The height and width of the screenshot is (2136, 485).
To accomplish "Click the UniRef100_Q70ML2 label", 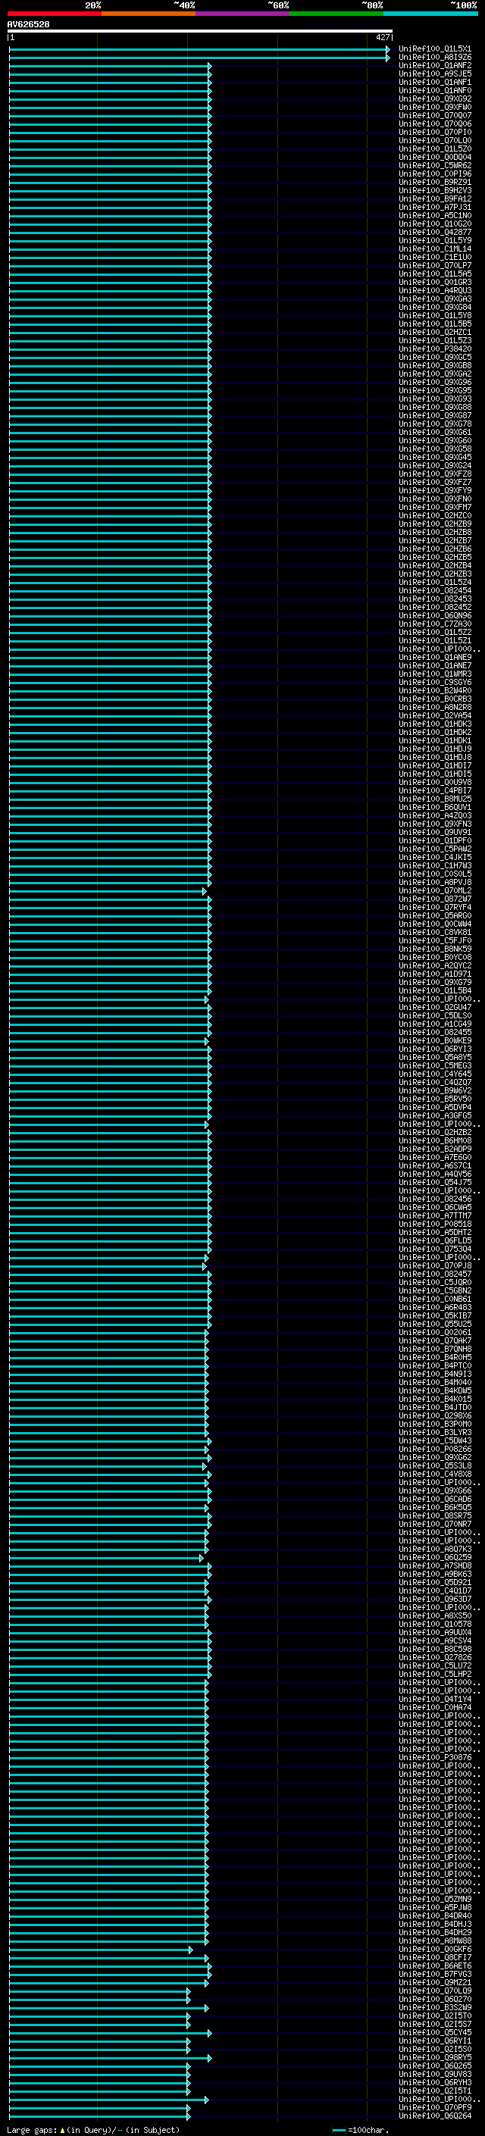I will click(x=434, y=890).
